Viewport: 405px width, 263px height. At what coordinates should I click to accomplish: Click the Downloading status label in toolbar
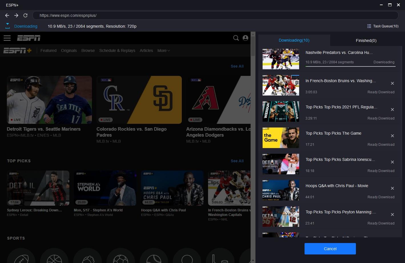pos(26,26)
